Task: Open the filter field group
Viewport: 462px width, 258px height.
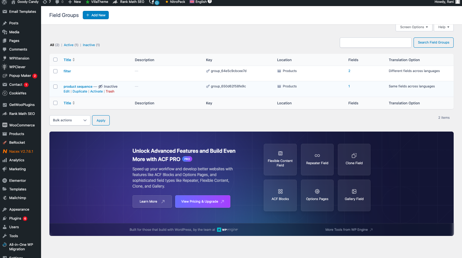Action: tap(67, 71)
